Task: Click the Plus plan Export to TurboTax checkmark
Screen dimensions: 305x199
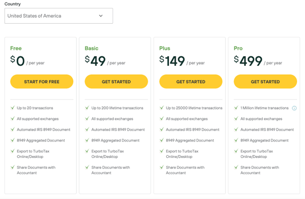Action: click(161, 151)
